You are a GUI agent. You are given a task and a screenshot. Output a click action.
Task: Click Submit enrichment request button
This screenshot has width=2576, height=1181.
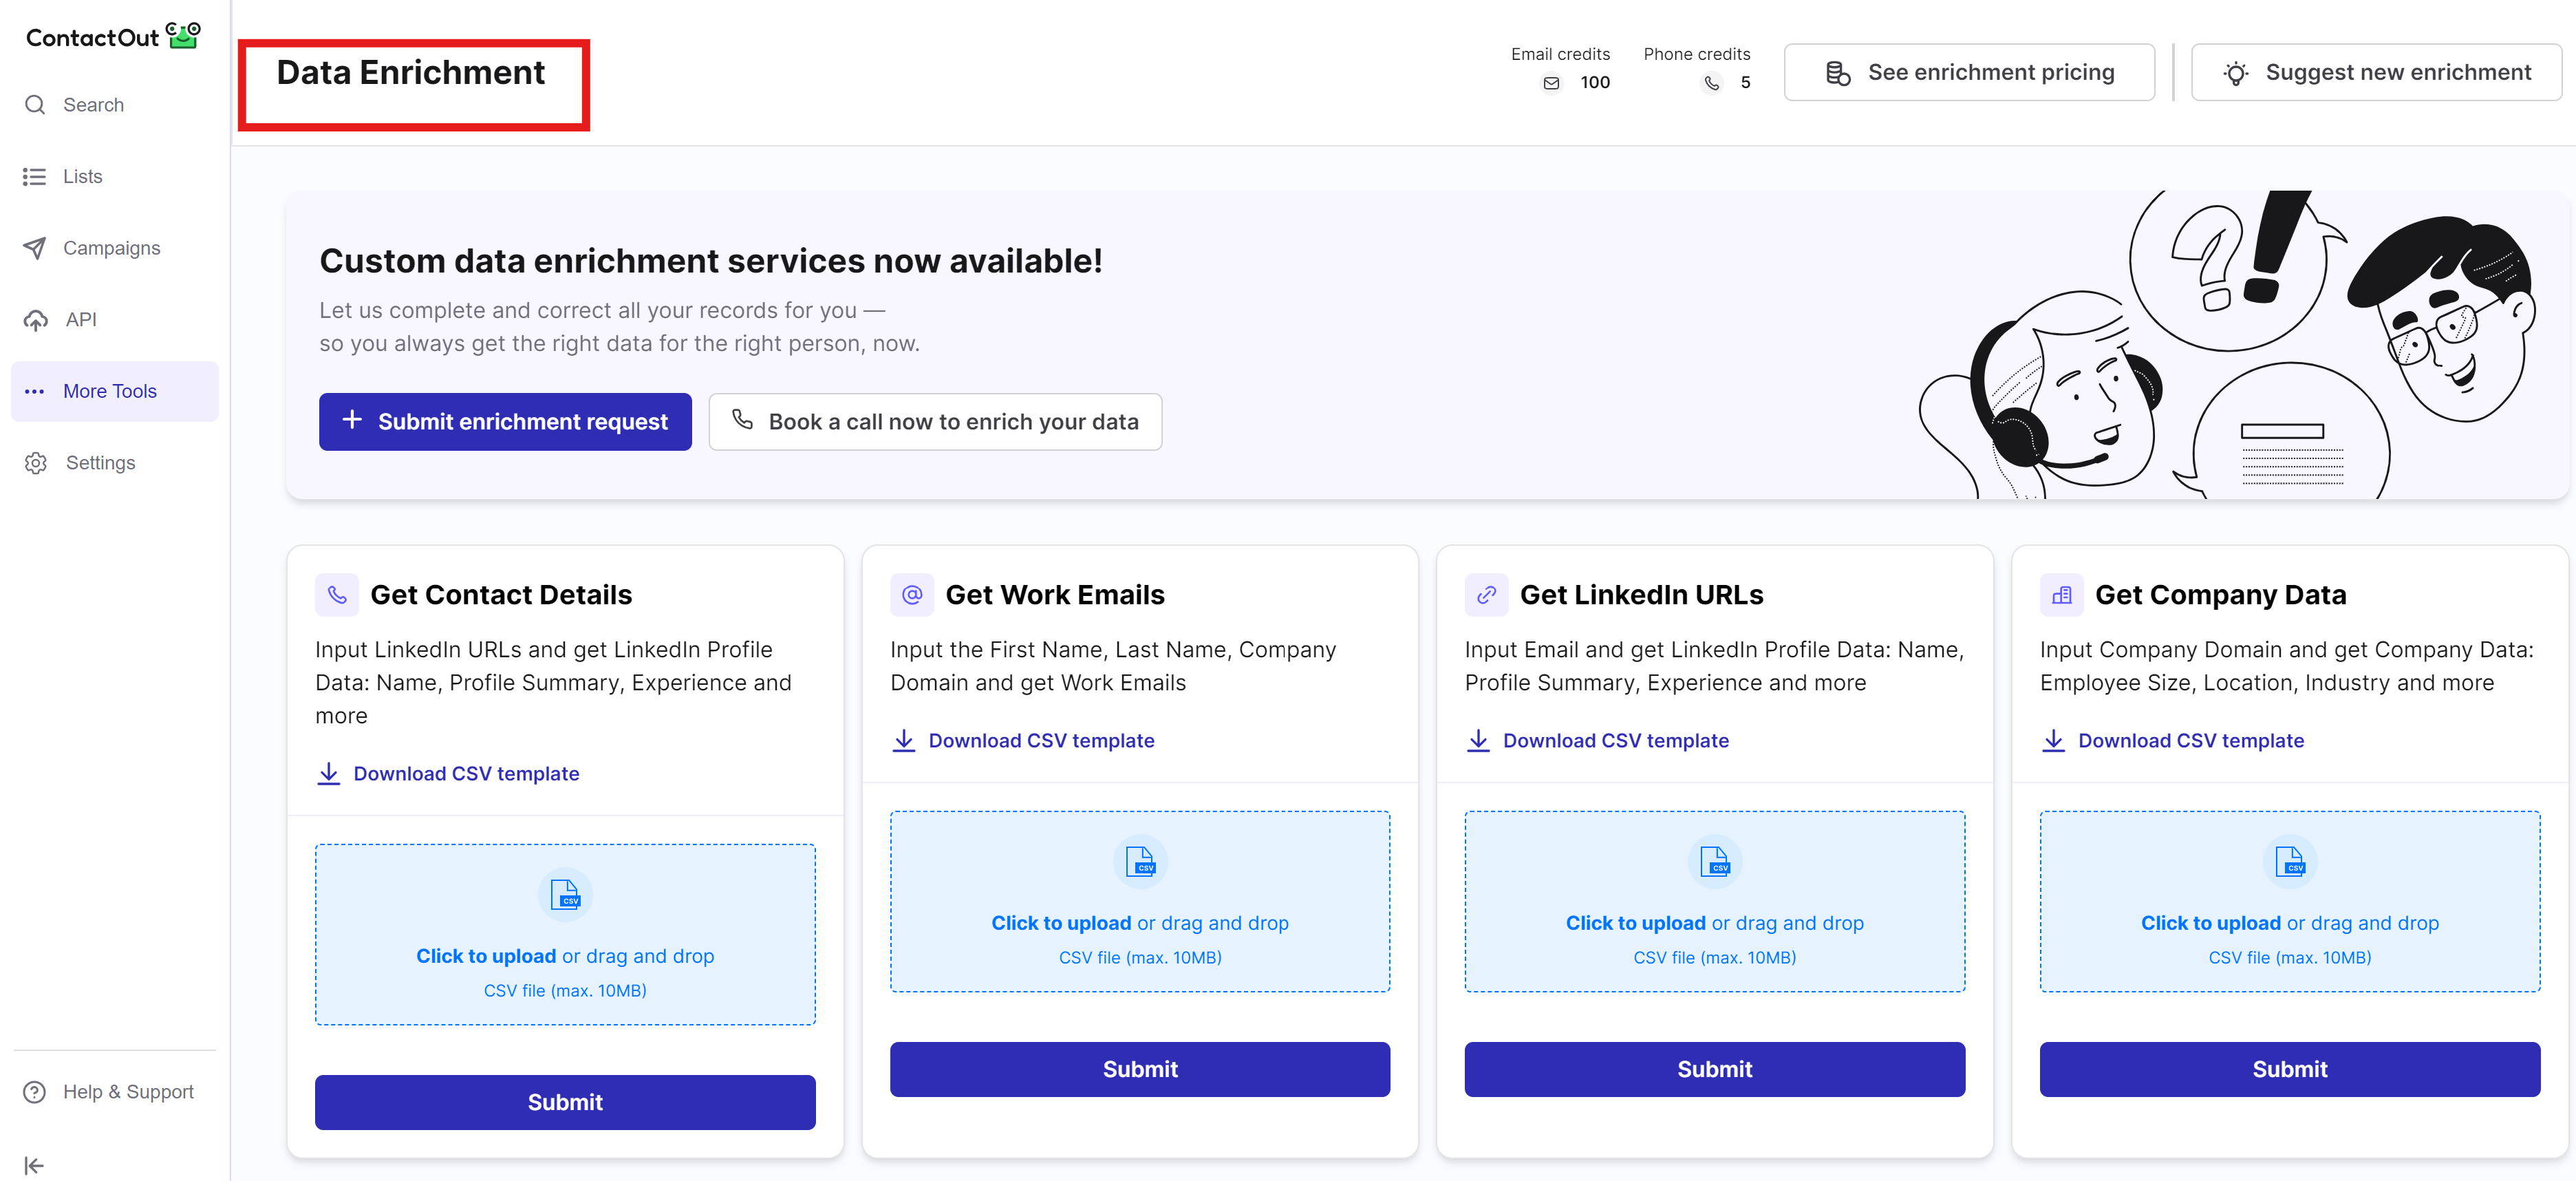click(505, 422)
